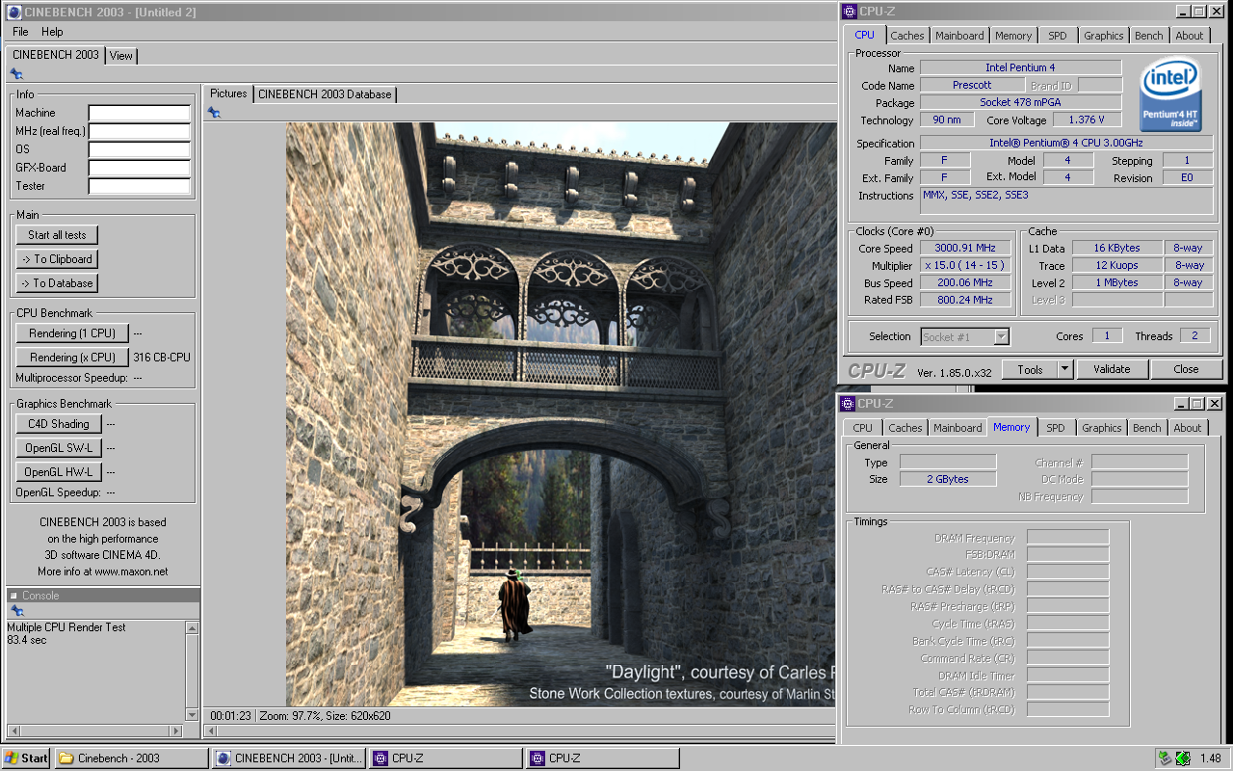Image resolution: width=1233 pixels, height=771 pixels.
Task: Switch to CINEBENCH 2003 taskbar button
Action: tap(289, 758)
